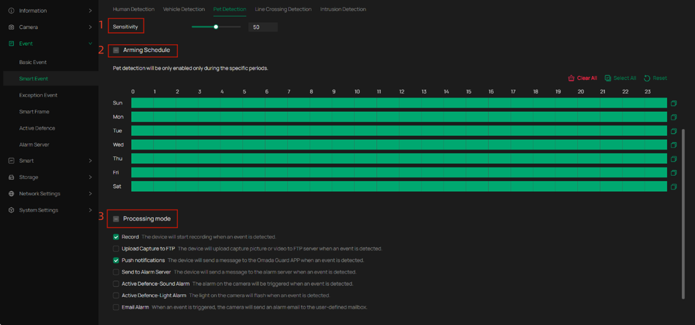Expand the Camera menu chevron
695x325 pixels.
[x=90, y=27]
